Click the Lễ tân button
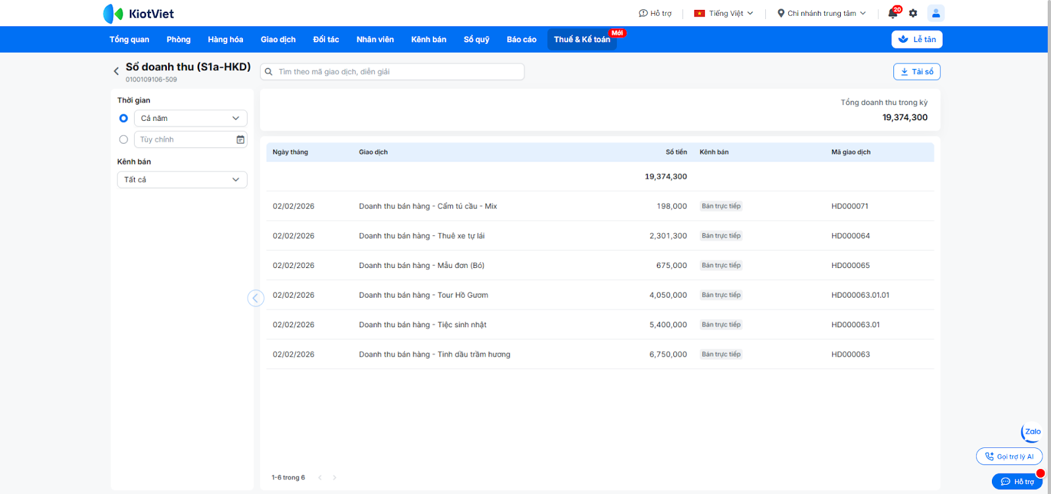Viewport: 1051px width, 494px height. click(x=916, y=39)
